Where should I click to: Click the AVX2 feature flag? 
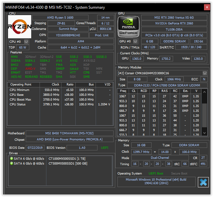click(74, 61)
